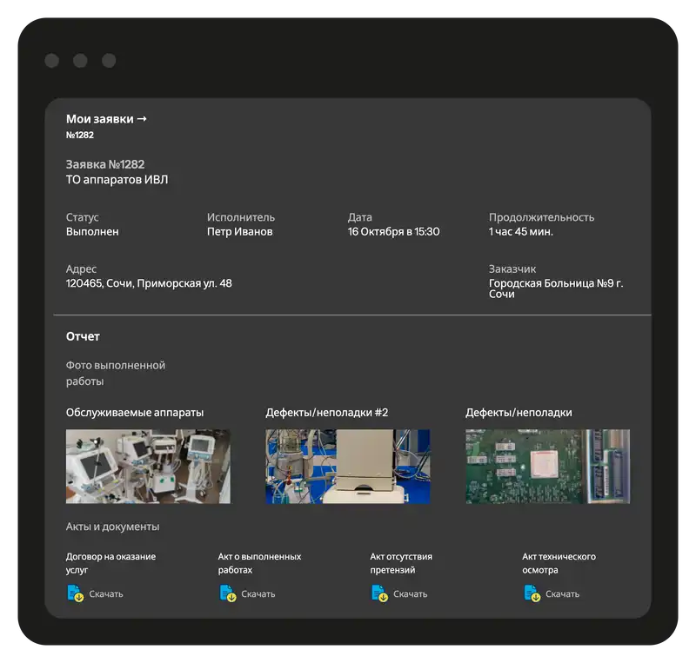This screenshot has width=696, height=663.
Task: Click the first gray window dot
Action: click(52, 61)
